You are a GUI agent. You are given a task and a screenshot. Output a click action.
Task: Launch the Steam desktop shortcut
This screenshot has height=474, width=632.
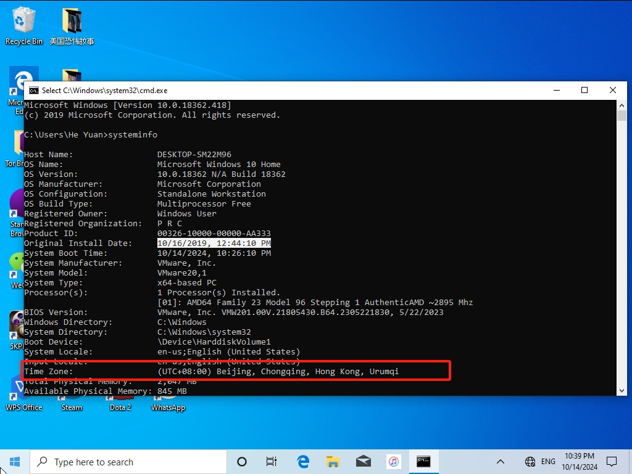point(72,403)
